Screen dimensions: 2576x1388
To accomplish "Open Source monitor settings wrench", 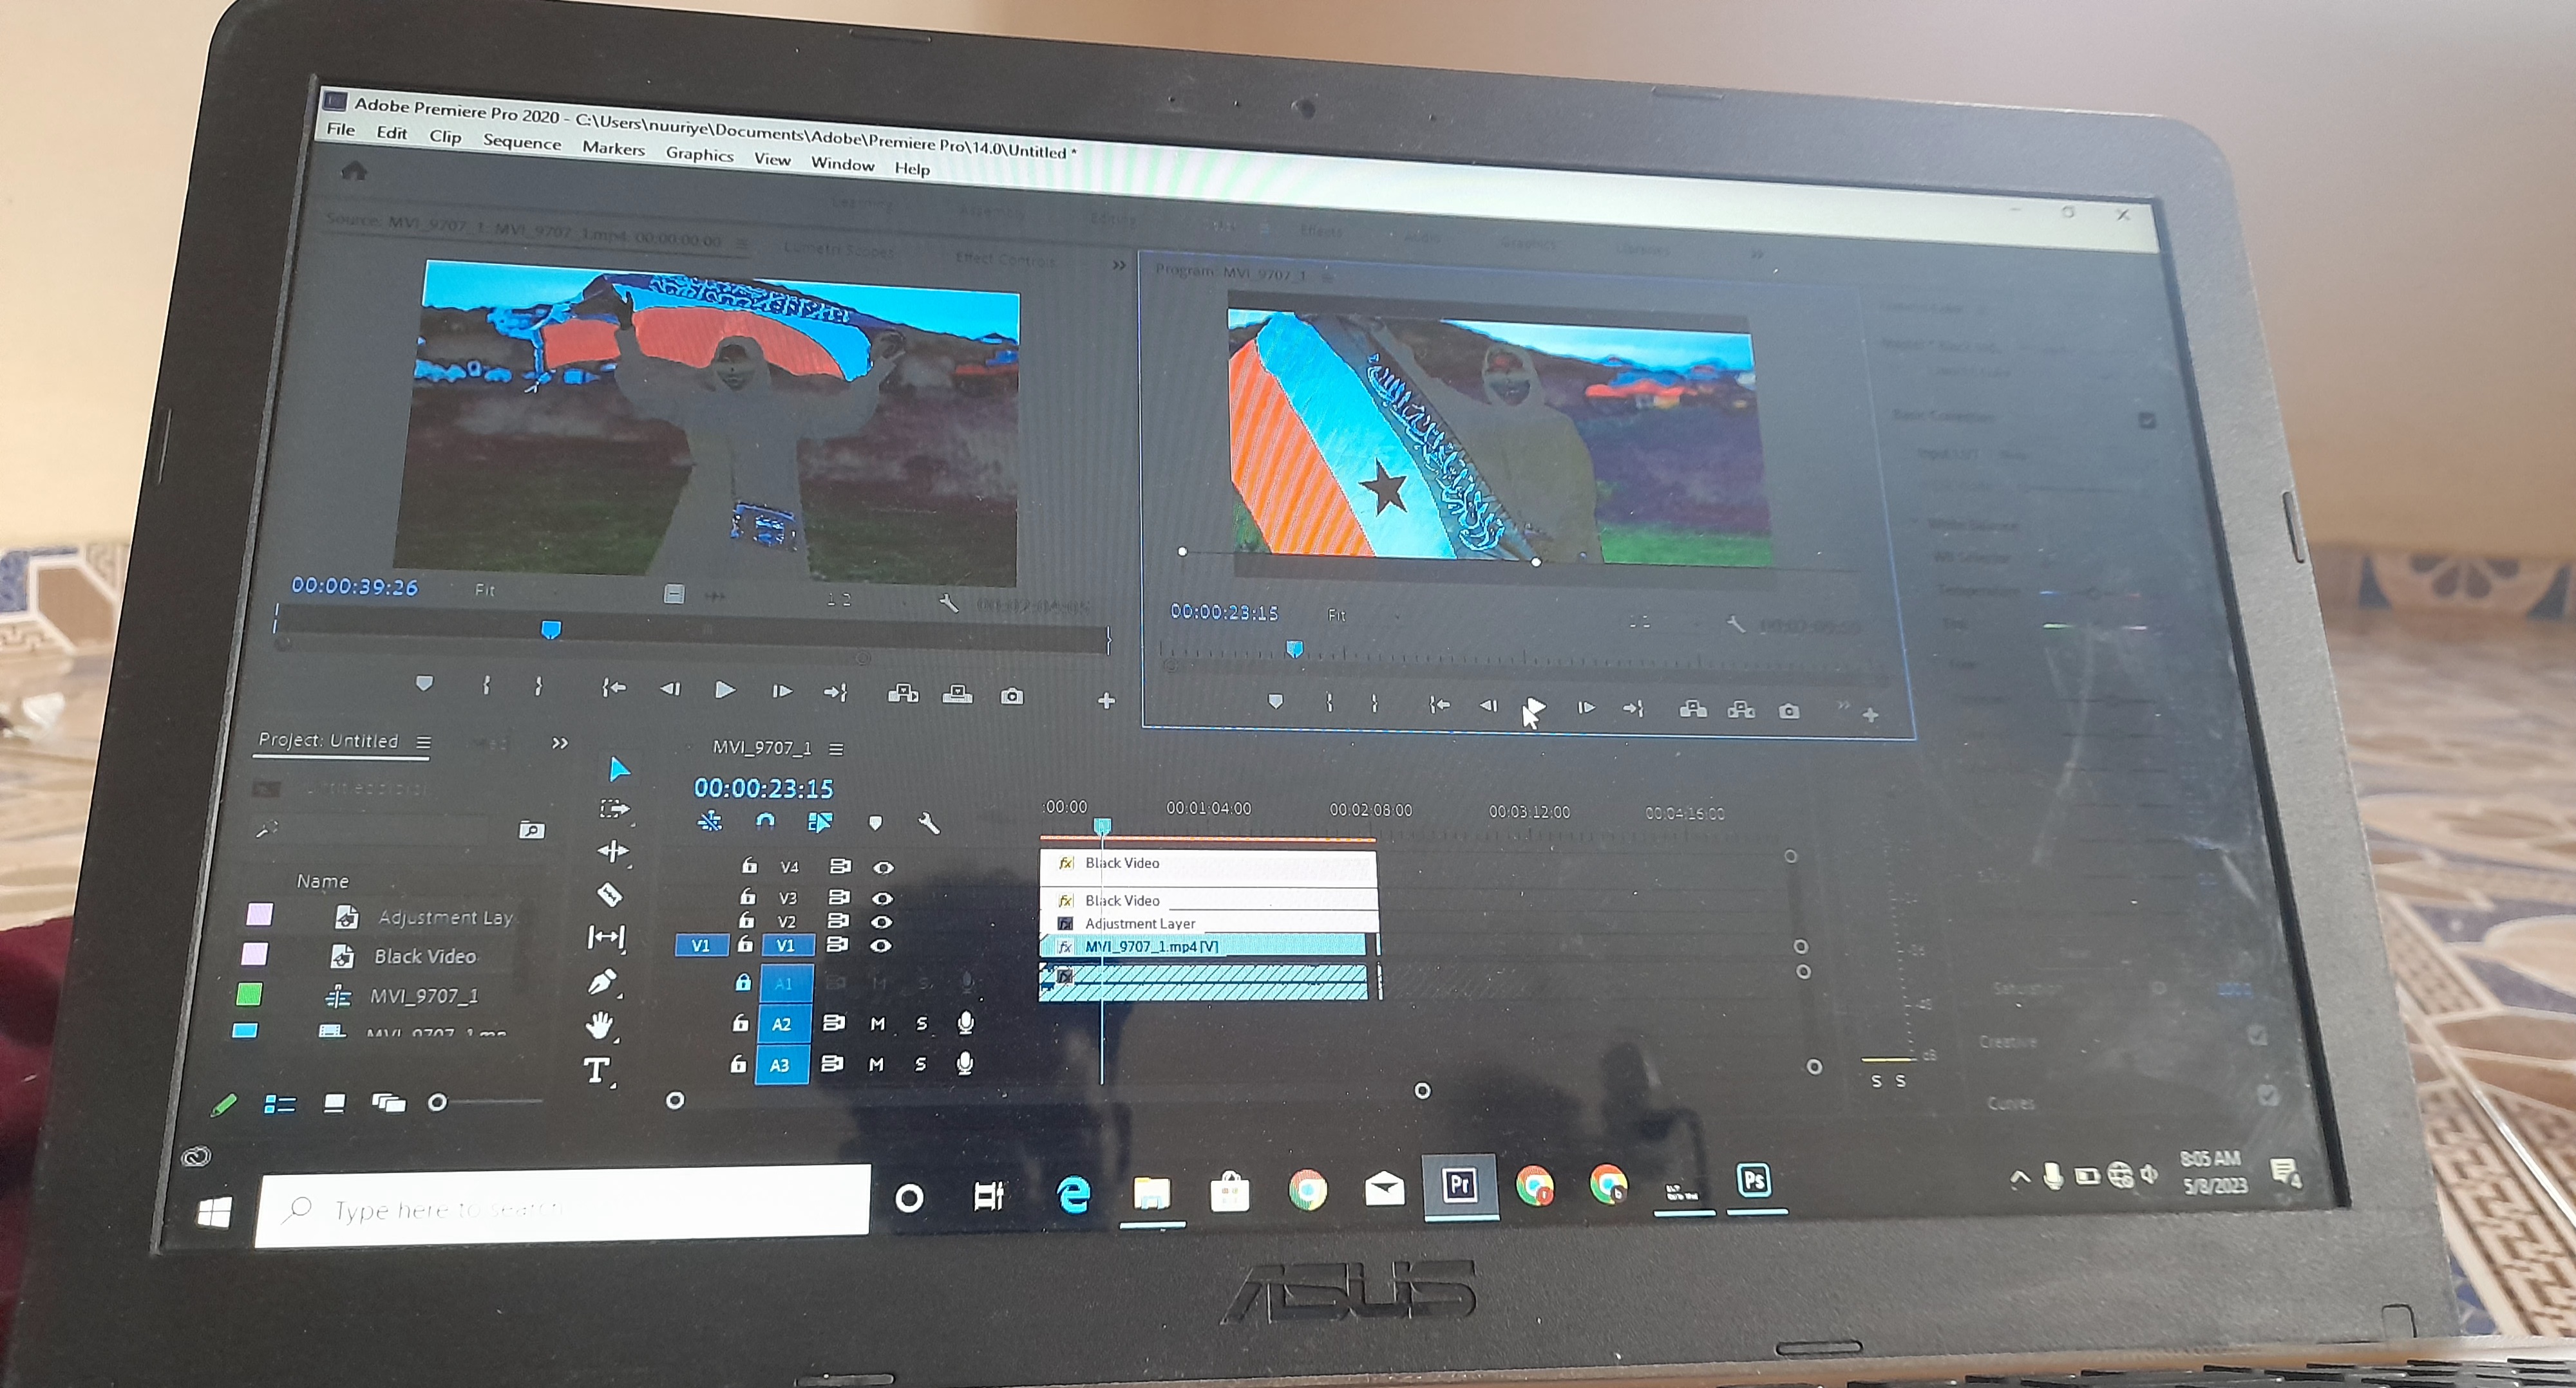I will 948,604.
